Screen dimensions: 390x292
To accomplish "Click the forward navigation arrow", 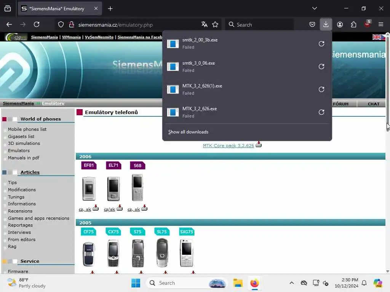I will 23,24.
